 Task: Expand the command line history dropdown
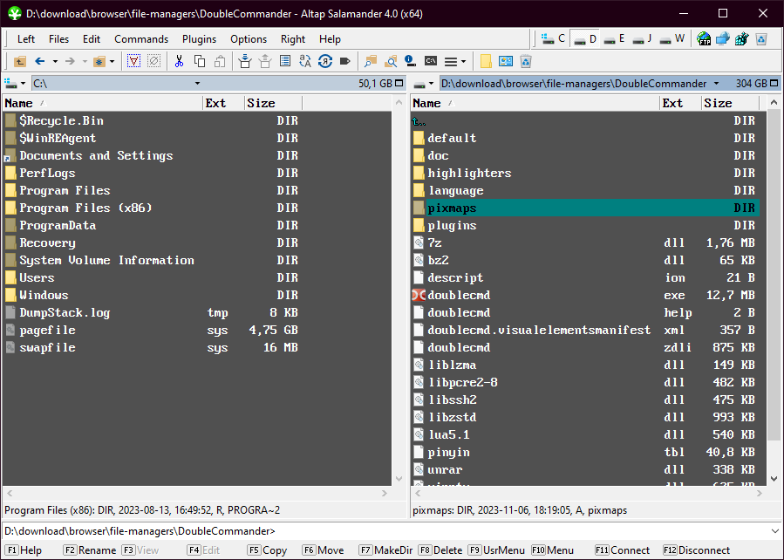(775, 531)
